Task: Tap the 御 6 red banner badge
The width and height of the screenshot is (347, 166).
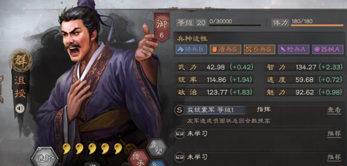Action: [162, 27]
